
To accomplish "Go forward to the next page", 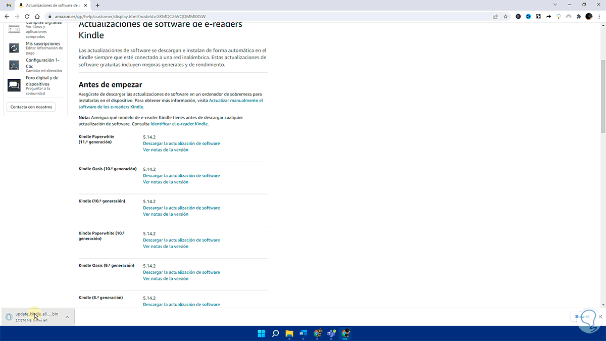I will tap(17, 16).
